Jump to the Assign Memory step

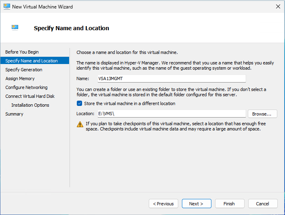(x=20, y=79)
